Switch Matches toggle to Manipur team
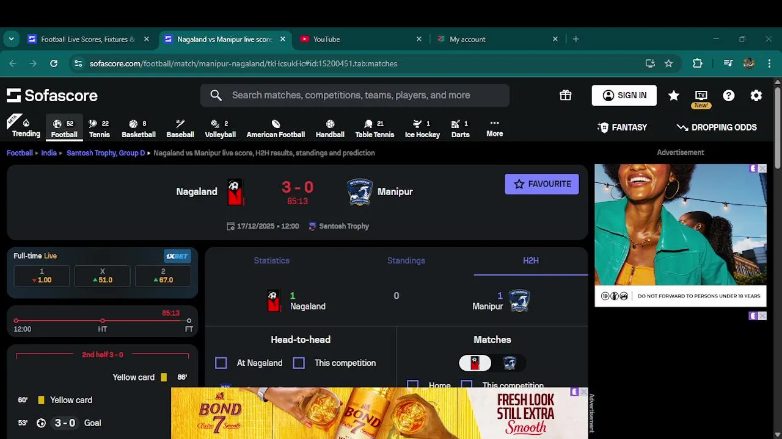Image resolution: width=782 pixels, height=439 pixels. [x=510, y=363]
